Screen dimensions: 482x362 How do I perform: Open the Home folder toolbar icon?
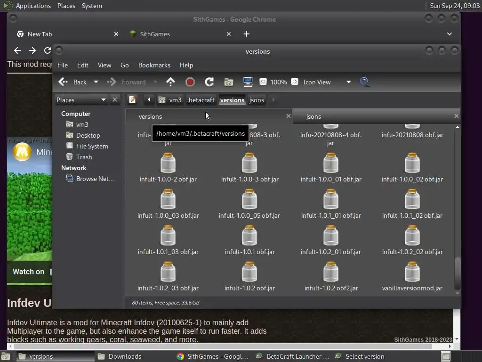click(x=228, y=82)
